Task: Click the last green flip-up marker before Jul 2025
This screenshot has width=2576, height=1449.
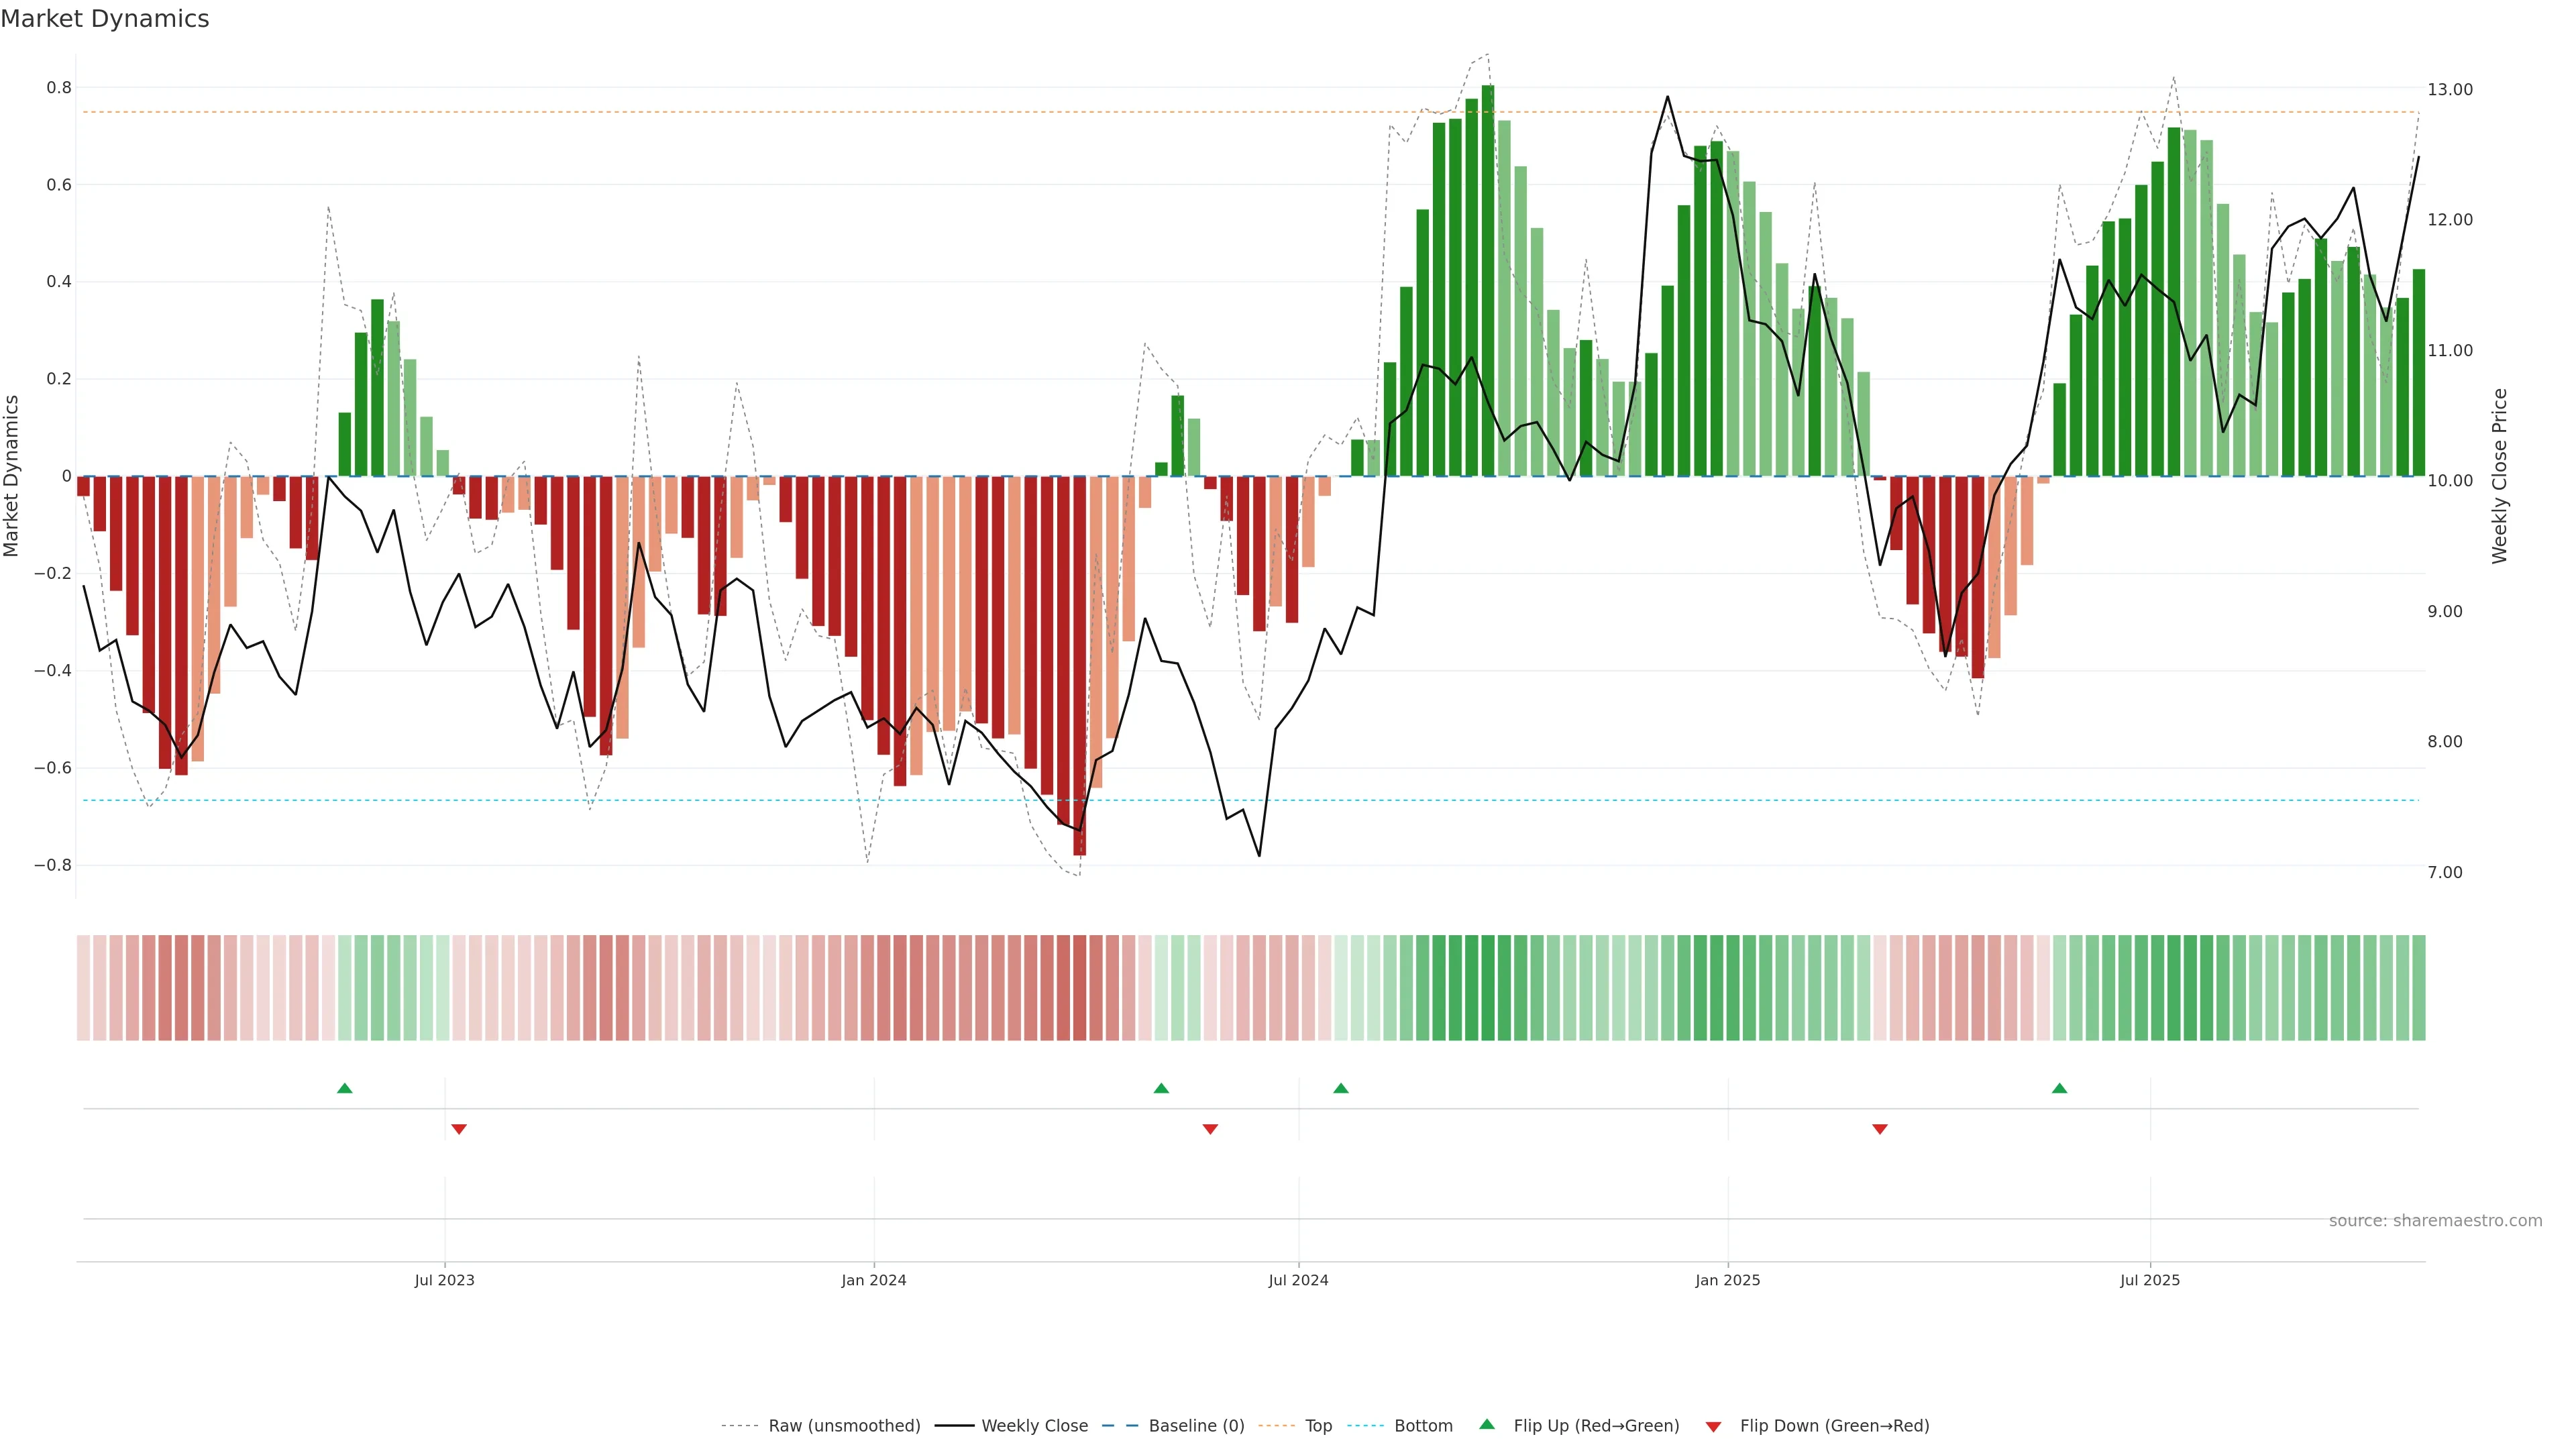Action: 2059,1088
